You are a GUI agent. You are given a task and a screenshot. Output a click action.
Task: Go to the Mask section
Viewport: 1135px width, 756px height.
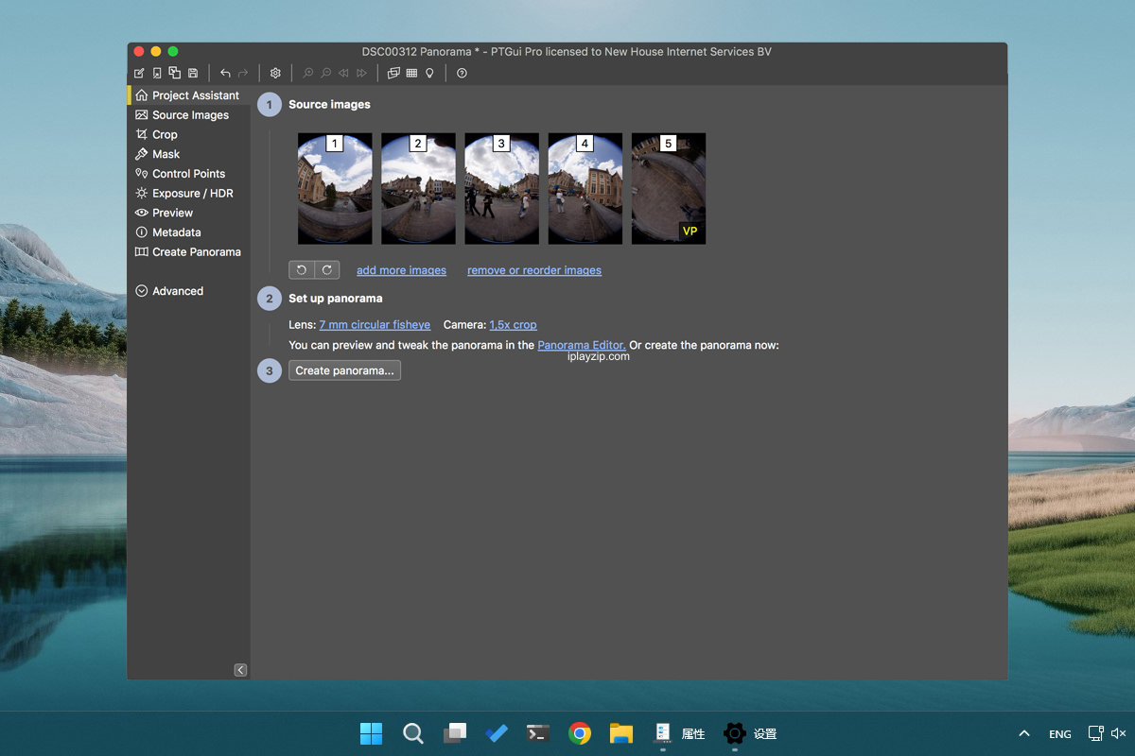(188, 154)
